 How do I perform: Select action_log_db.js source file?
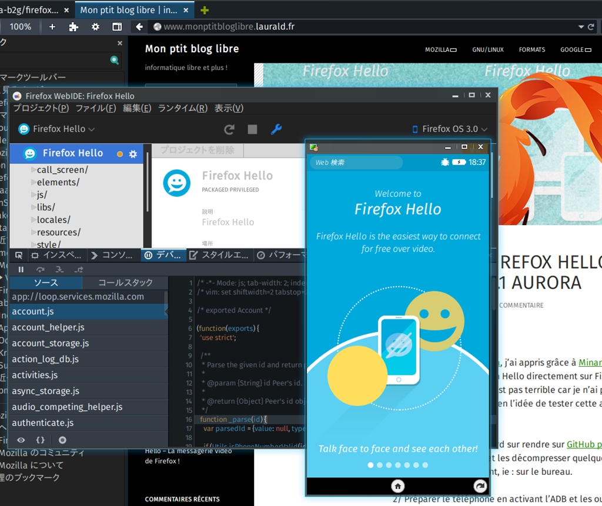click(x=89, y=359)
